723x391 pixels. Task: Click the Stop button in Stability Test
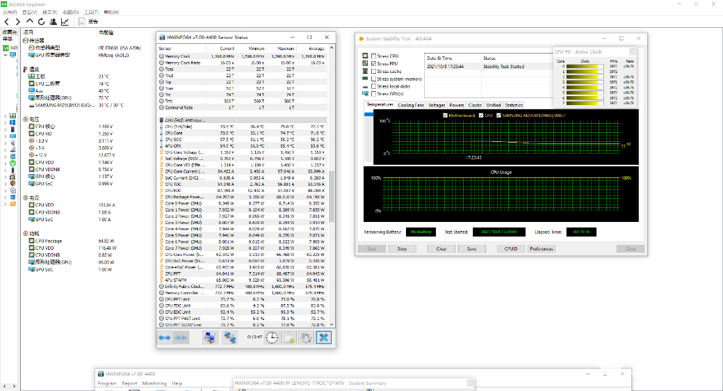(x=402, y=249)
